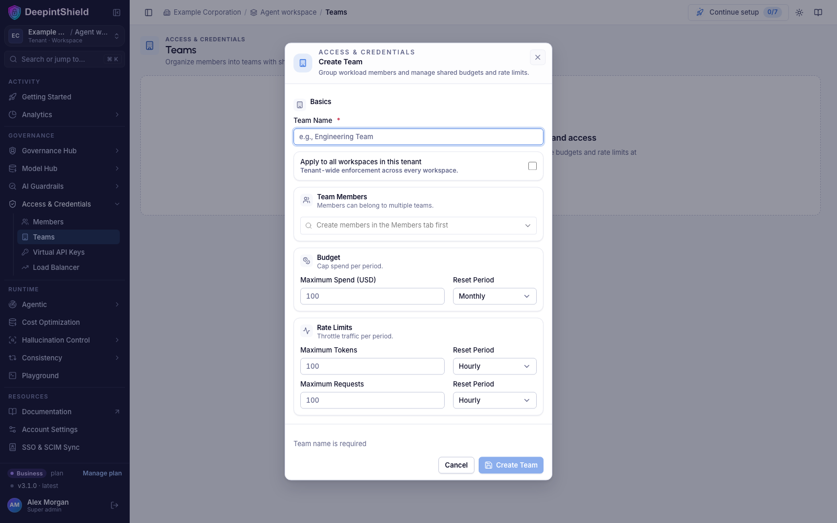Image resolution: width=837 pixels, height=523 pixels.
Task: Expand the Consistency menu
Action: [65, 358]
